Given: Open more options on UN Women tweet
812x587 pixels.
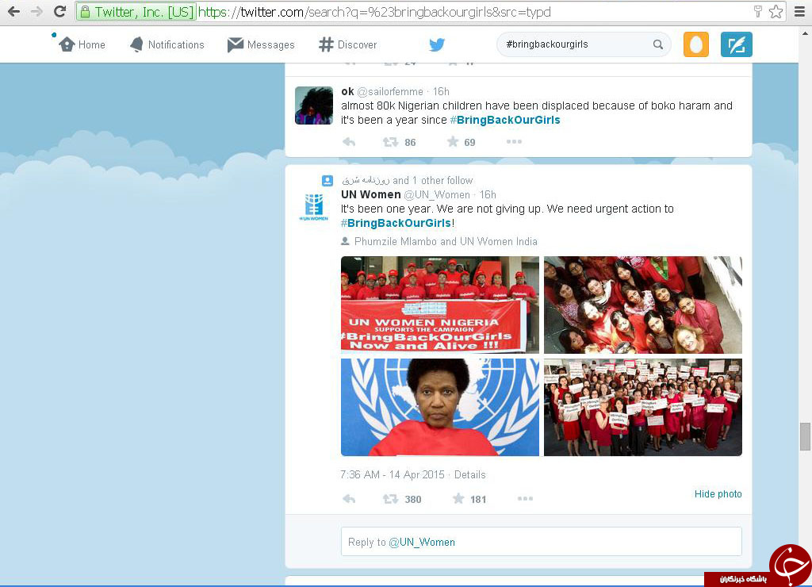Looking at the screenshot, I should point(525,498).
